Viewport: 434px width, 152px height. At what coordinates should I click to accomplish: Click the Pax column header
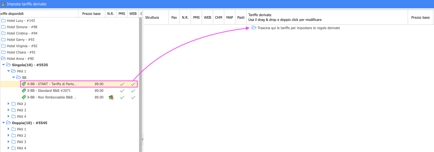(174, 17)
